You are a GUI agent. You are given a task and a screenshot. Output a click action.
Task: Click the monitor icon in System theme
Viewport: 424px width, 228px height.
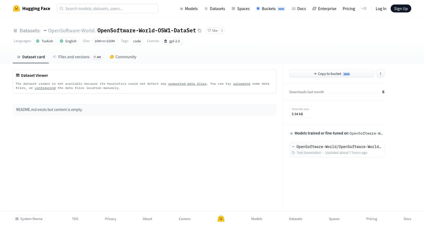pos(17,219)
